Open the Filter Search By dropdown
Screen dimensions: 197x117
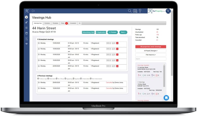[151, 55]
